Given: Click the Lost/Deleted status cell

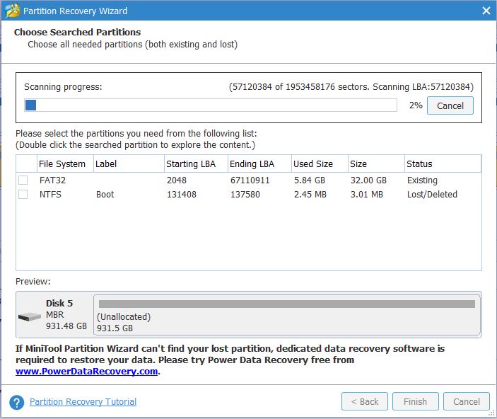Looking at the screenshot, I should [432, 194].
